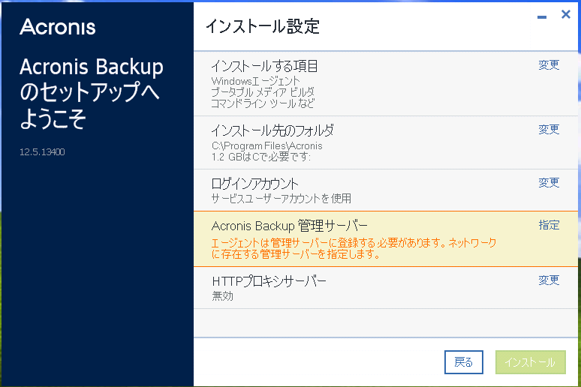The width and height of the screenshot is (581, 387).
Task: Select the ログインアカウント heading
Action: pyautogui.click(x=254, y=184)
